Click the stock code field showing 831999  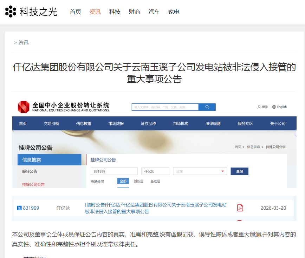click(x=114, y=171)
